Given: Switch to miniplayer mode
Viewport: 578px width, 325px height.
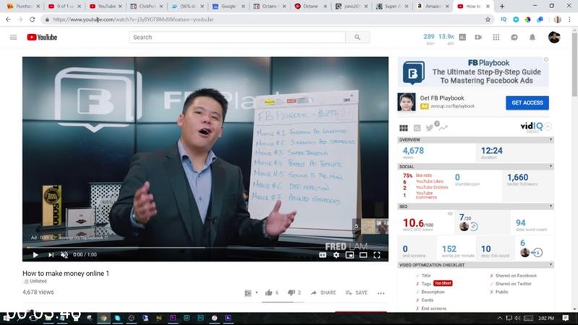Looking at the screenshot, I should click(350, 255).
